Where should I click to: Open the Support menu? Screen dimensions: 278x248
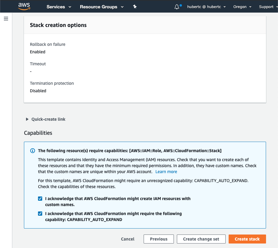pos(268,7)
